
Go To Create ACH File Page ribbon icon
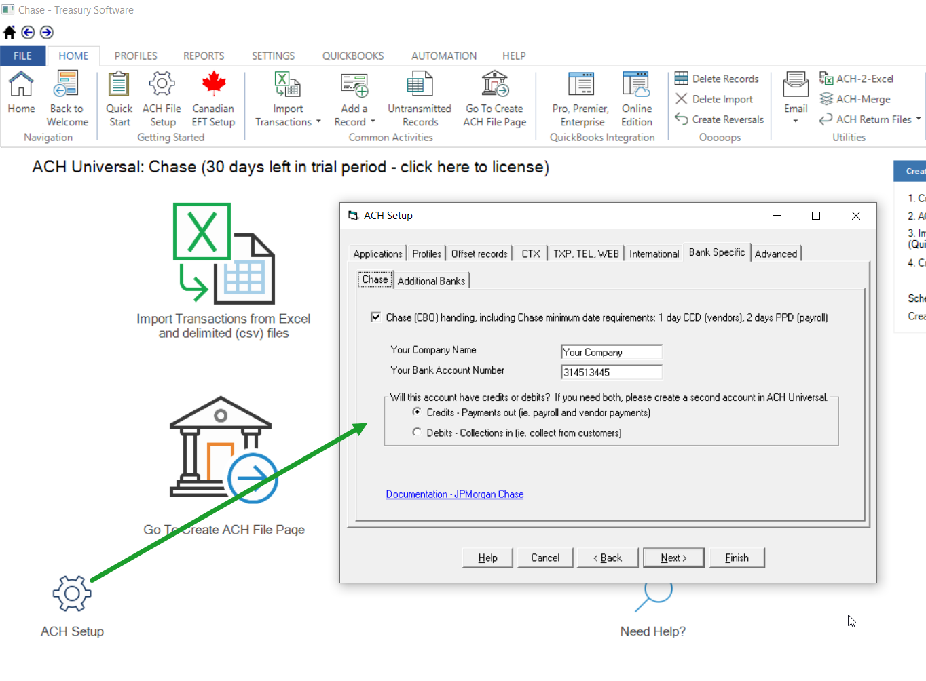click(x=495, y=99)
